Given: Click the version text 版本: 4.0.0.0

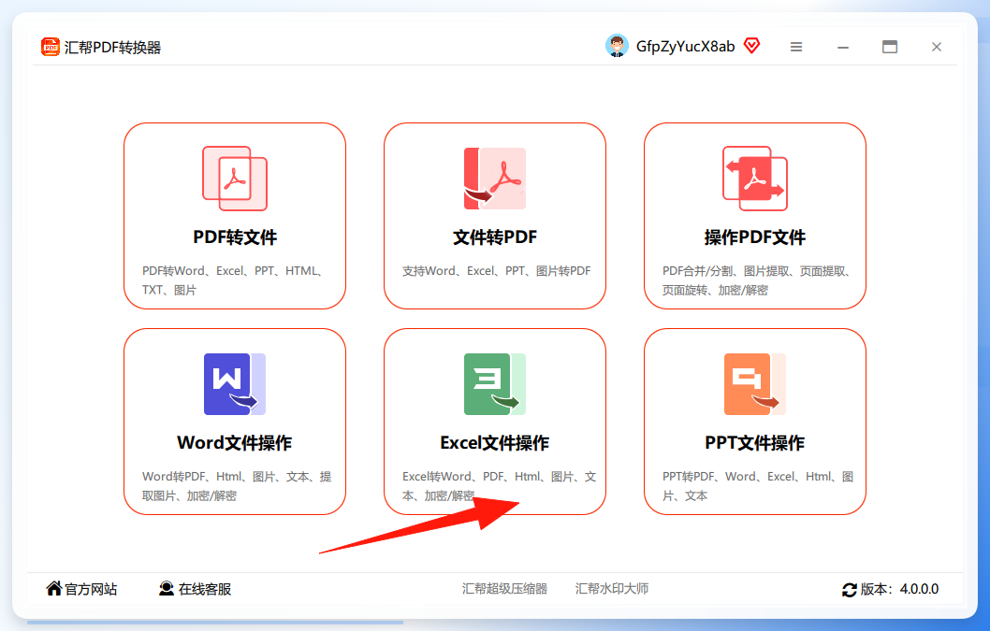Looking at the screenshot, I should 900,589.
